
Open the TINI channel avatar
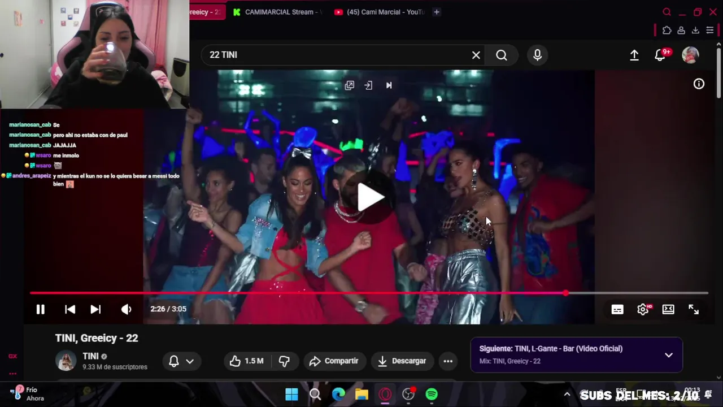click(66, 361)
